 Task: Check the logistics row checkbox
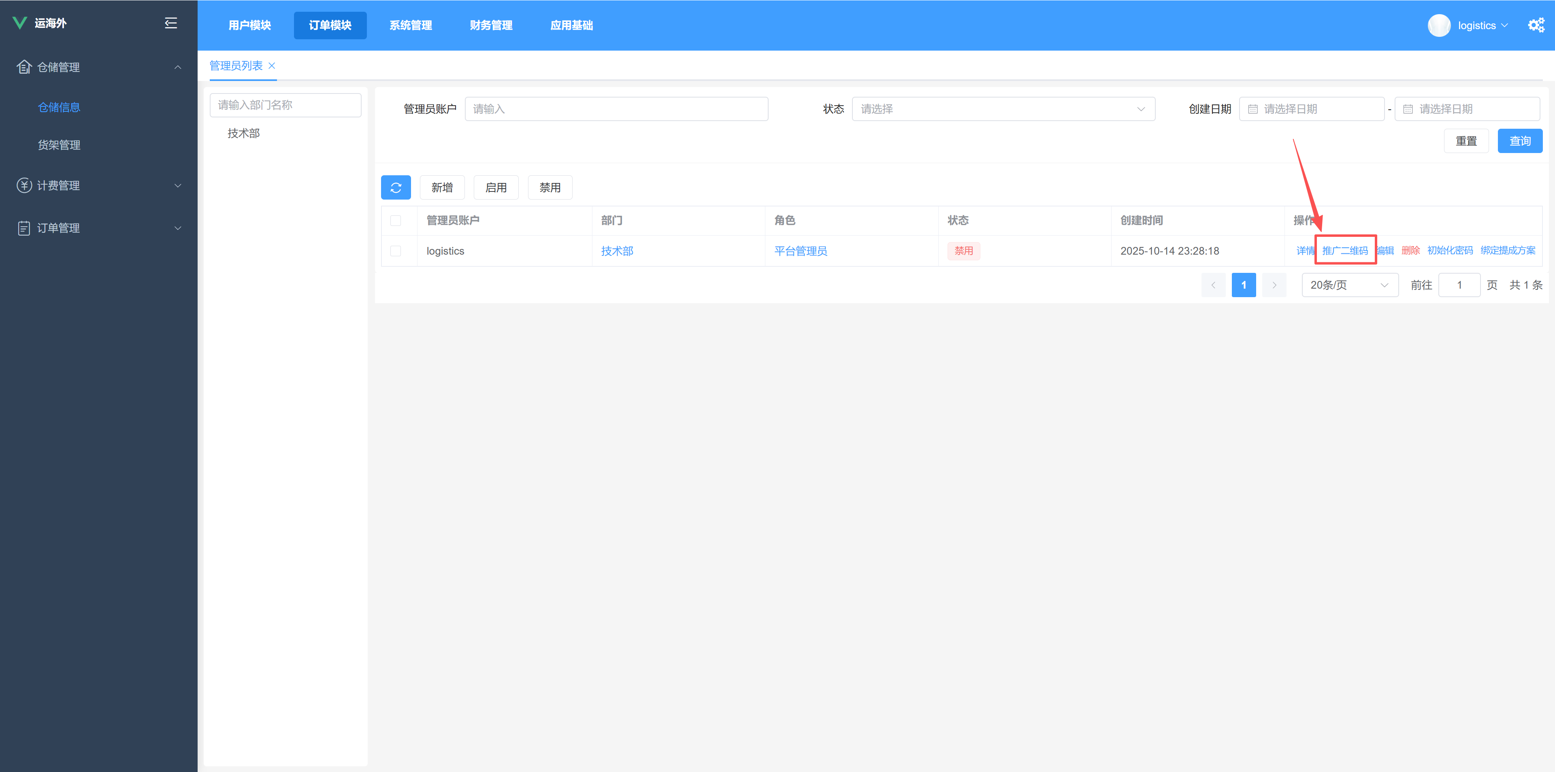[x=395, y=251]
